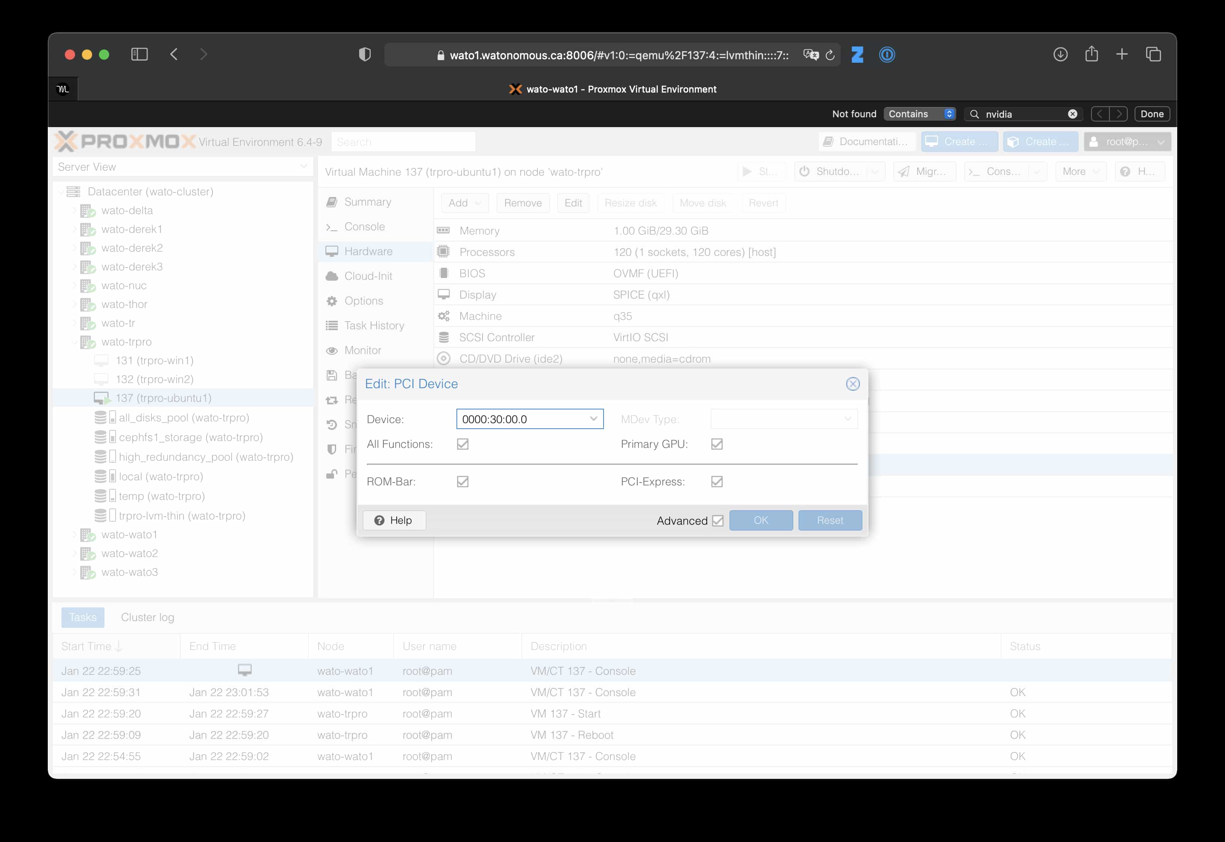Open the Contains match-type dropdown
1225x842 pixels.
click(919, 114)
